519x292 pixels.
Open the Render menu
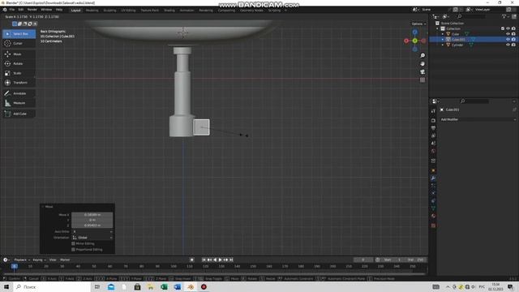[32, 10]
